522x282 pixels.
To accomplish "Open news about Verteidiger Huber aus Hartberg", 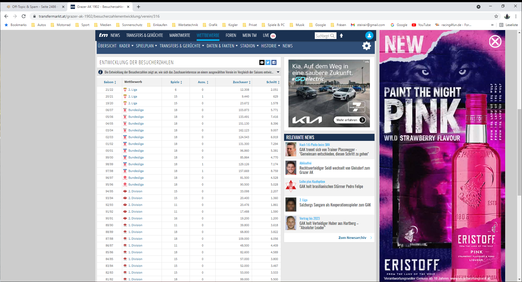I will 329,225.
